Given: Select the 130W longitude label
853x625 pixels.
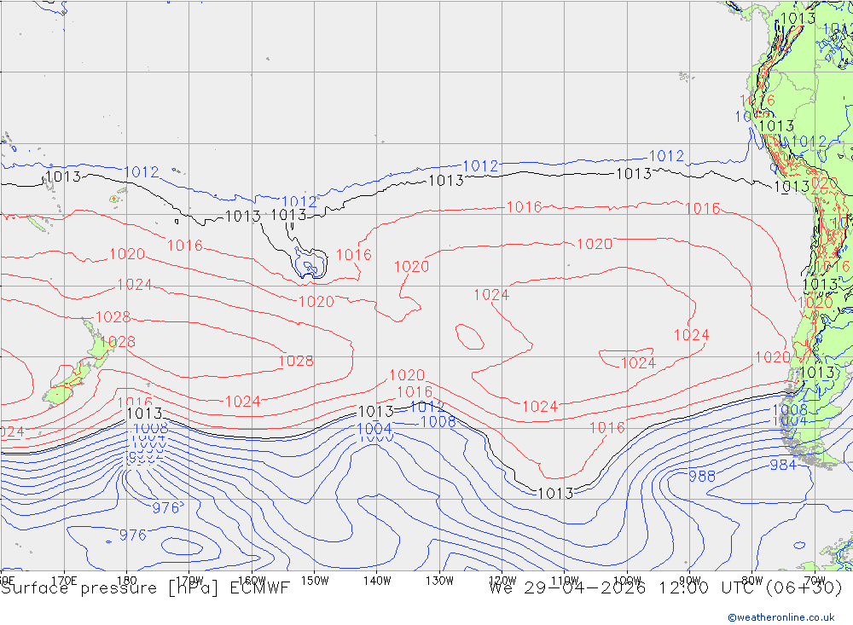Looking at the screenshot, I should pos(439,581).
